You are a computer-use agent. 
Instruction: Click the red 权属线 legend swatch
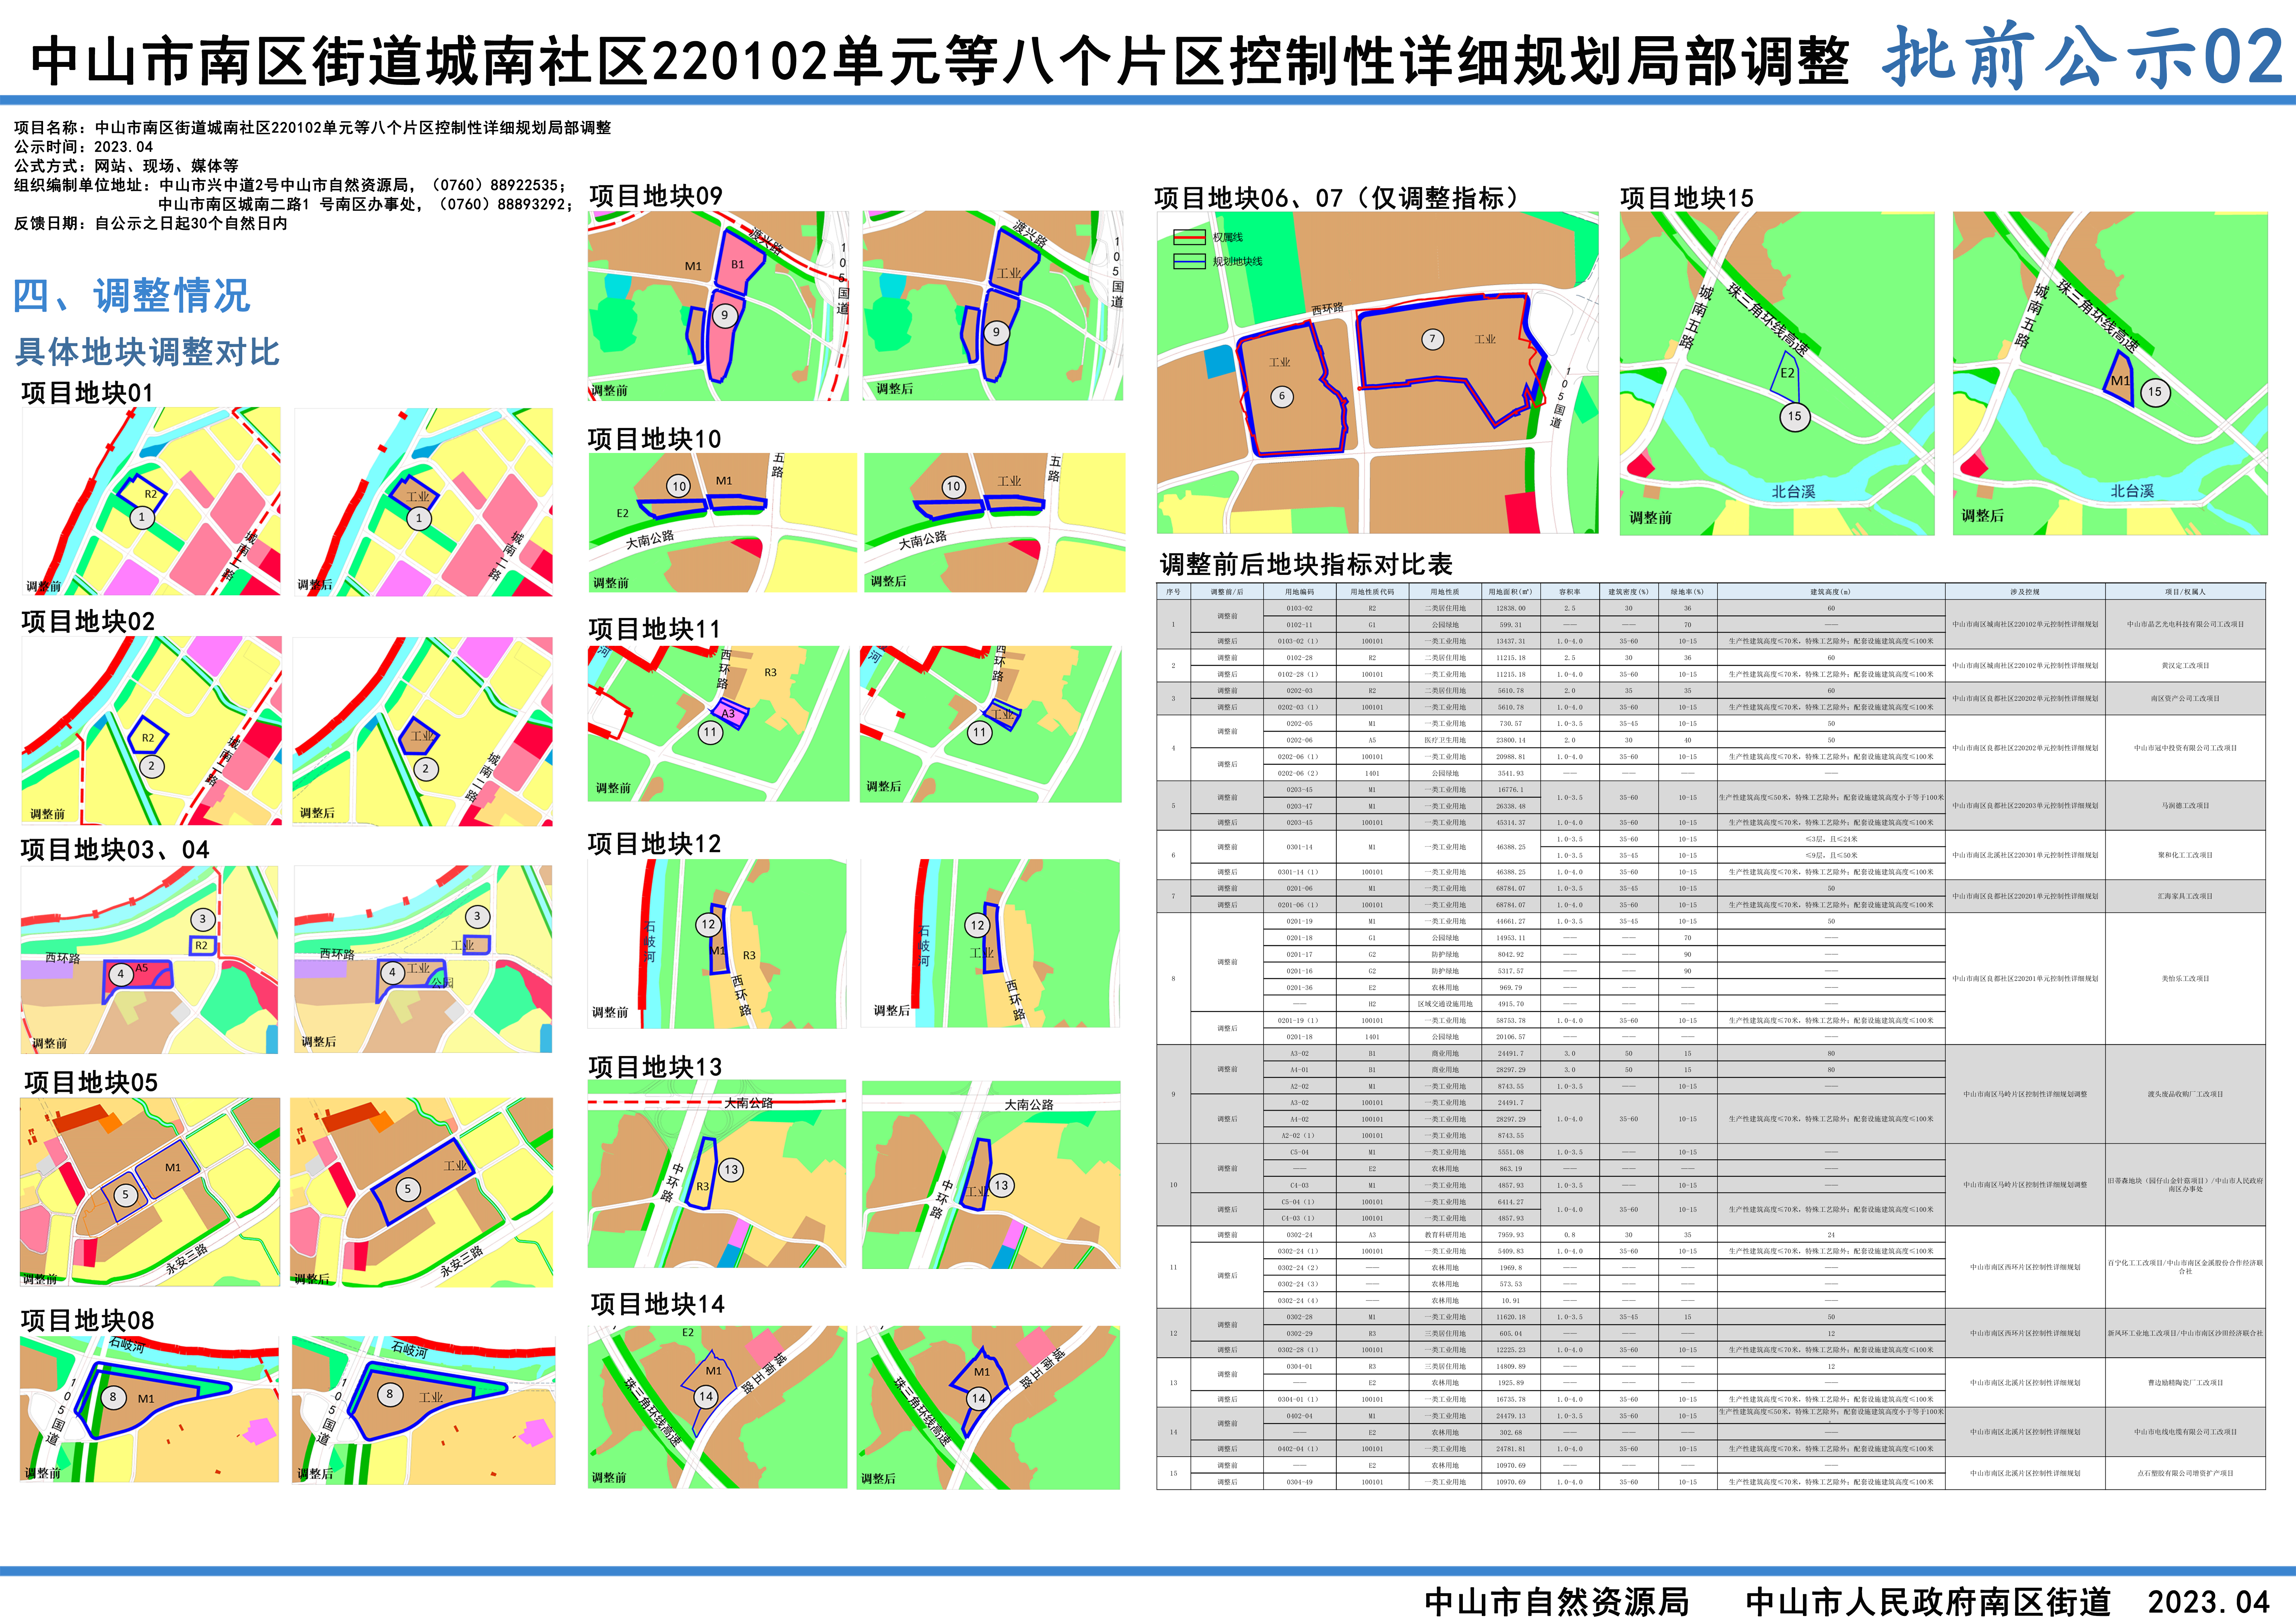click(1189, 237)
